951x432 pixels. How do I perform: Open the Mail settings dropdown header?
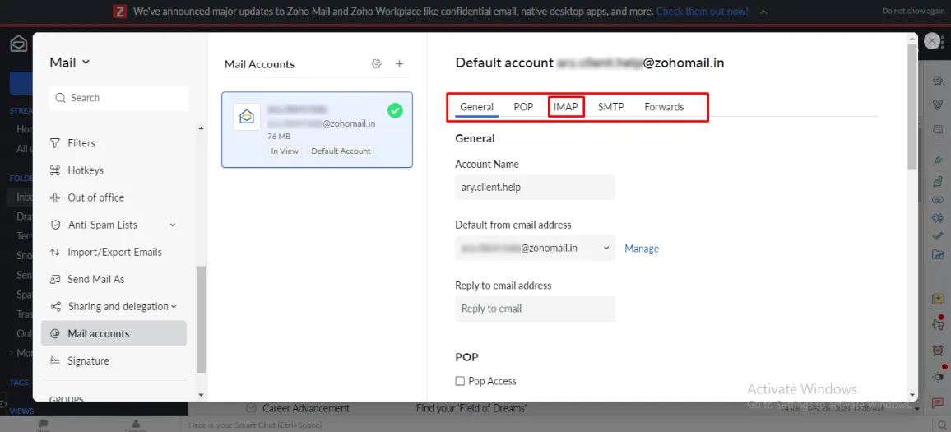click(70, 63)
